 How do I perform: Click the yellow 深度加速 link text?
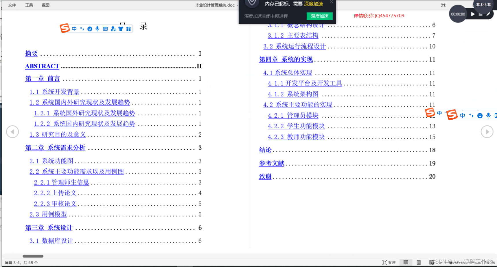pyautogui.click(x=313, y=4)
